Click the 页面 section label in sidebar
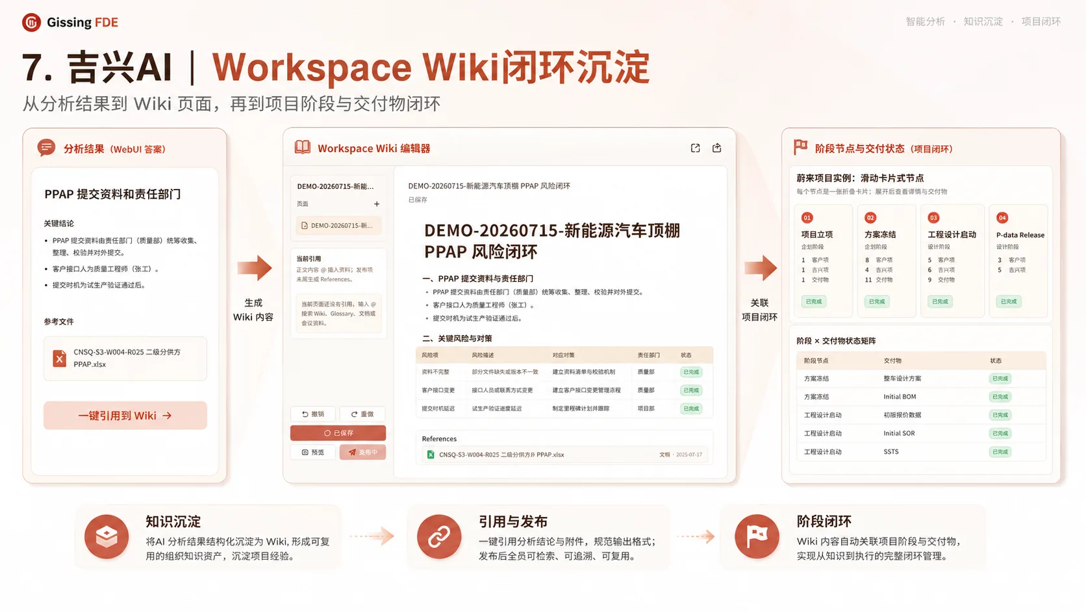1086x611 pixels. point(303,204)
